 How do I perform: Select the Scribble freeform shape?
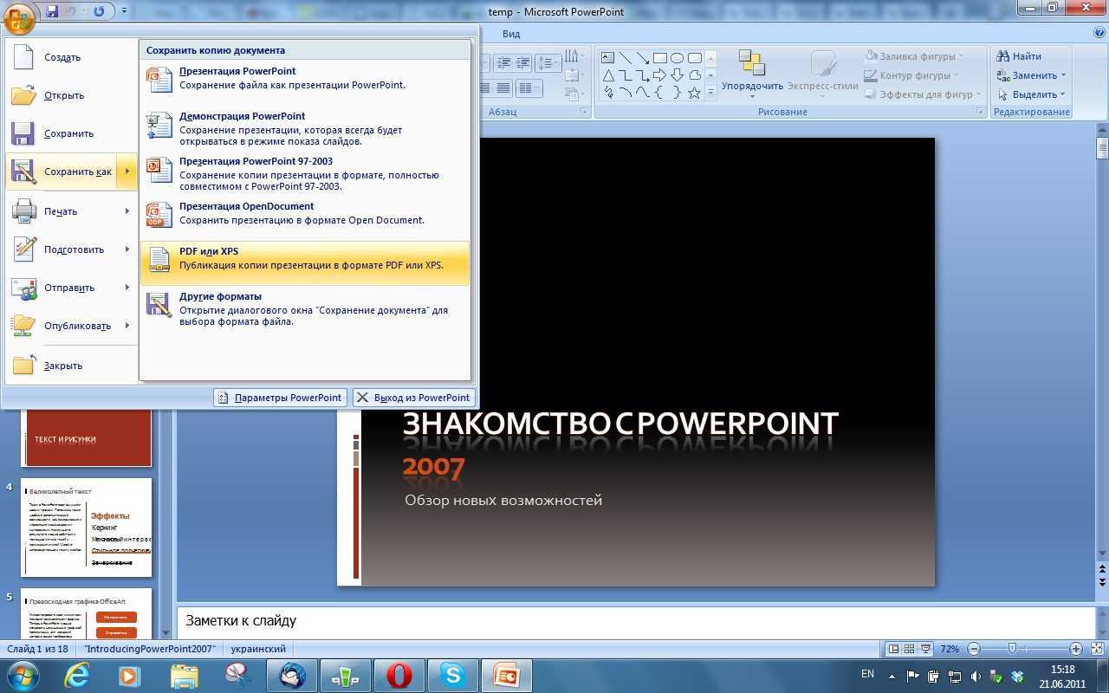(608, 93)
